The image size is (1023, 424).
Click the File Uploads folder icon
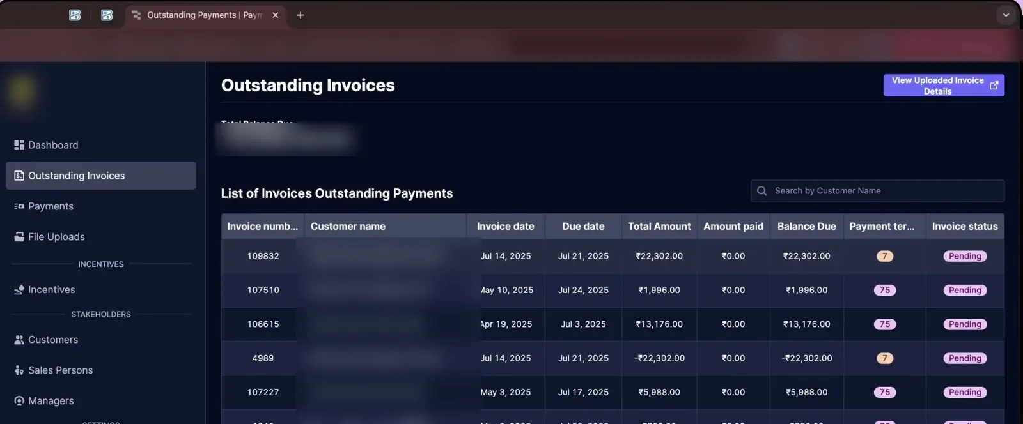click(19, 237)
